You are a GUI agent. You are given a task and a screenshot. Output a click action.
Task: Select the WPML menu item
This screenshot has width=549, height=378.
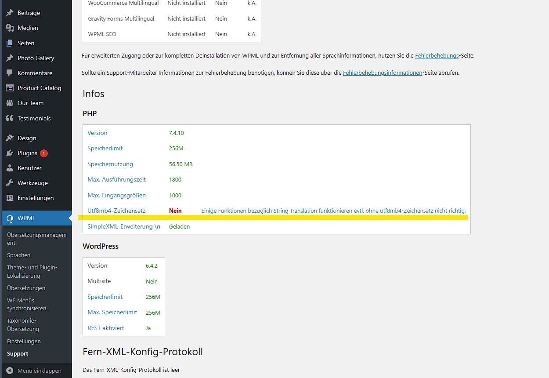point(36,218)
